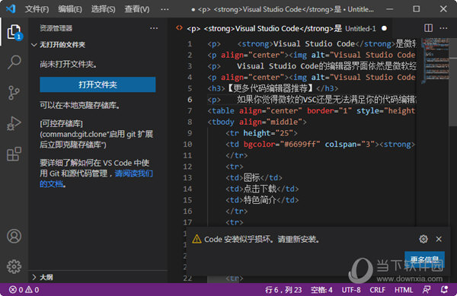Click the warning triangle in notification
The height and width of the screenshot is (296, 457).
coord(197,239)
